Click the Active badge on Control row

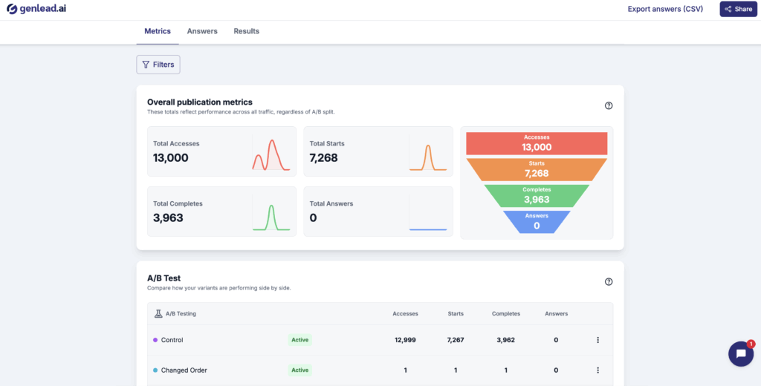[299, 340]
